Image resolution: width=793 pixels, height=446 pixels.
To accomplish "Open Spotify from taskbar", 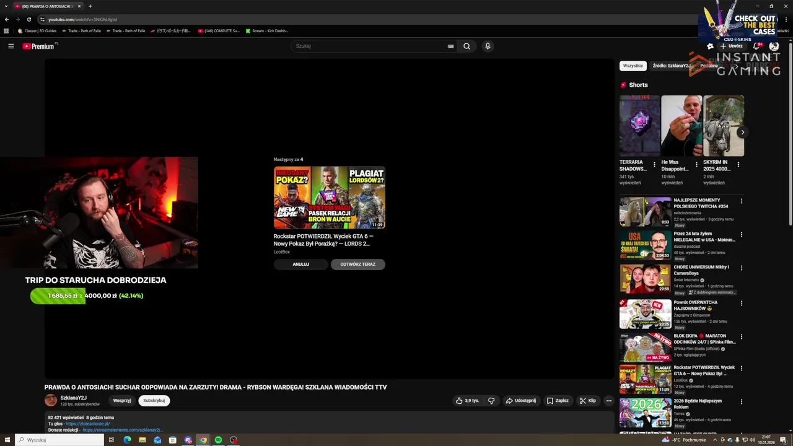I will 218,440.
